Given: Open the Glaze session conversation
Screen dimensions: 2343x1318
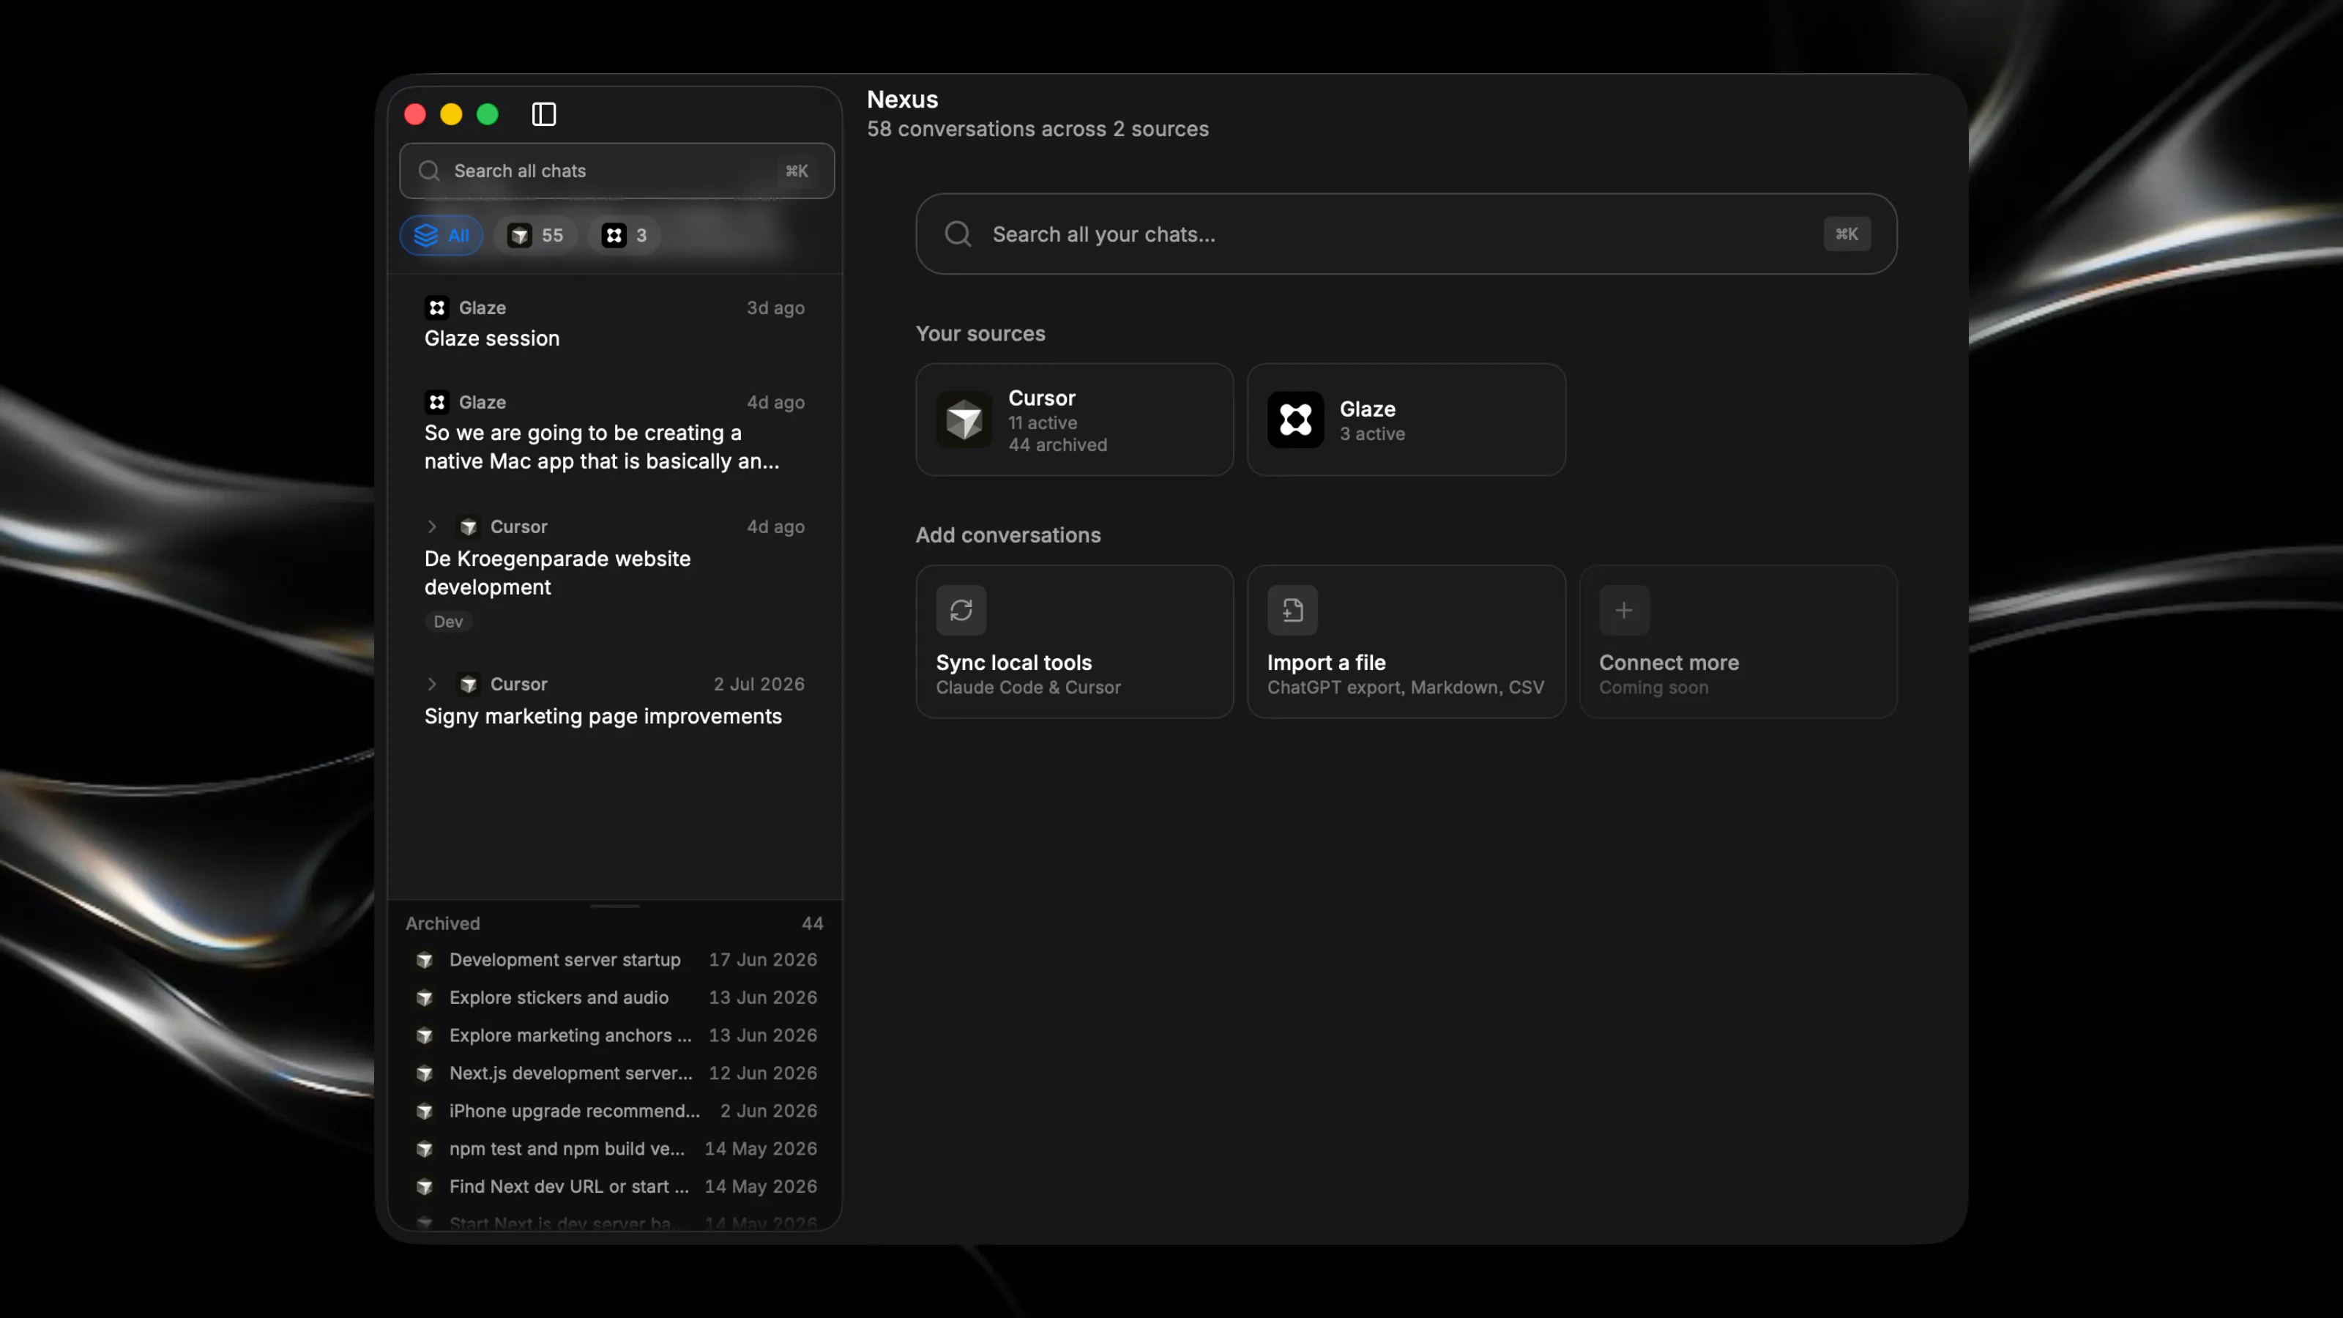Looking at the screenshot, I should (615, 323).
